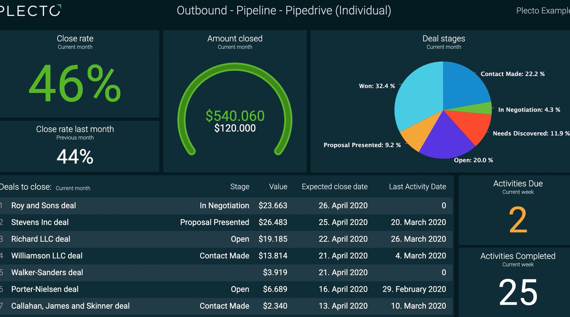
Task: Click the $3.919 value cell
Action: point(275,272)
